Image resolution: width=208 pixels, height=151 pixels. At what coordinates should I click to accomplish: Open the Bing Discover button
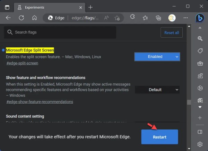pyautogui.click(x=200, y=18)
